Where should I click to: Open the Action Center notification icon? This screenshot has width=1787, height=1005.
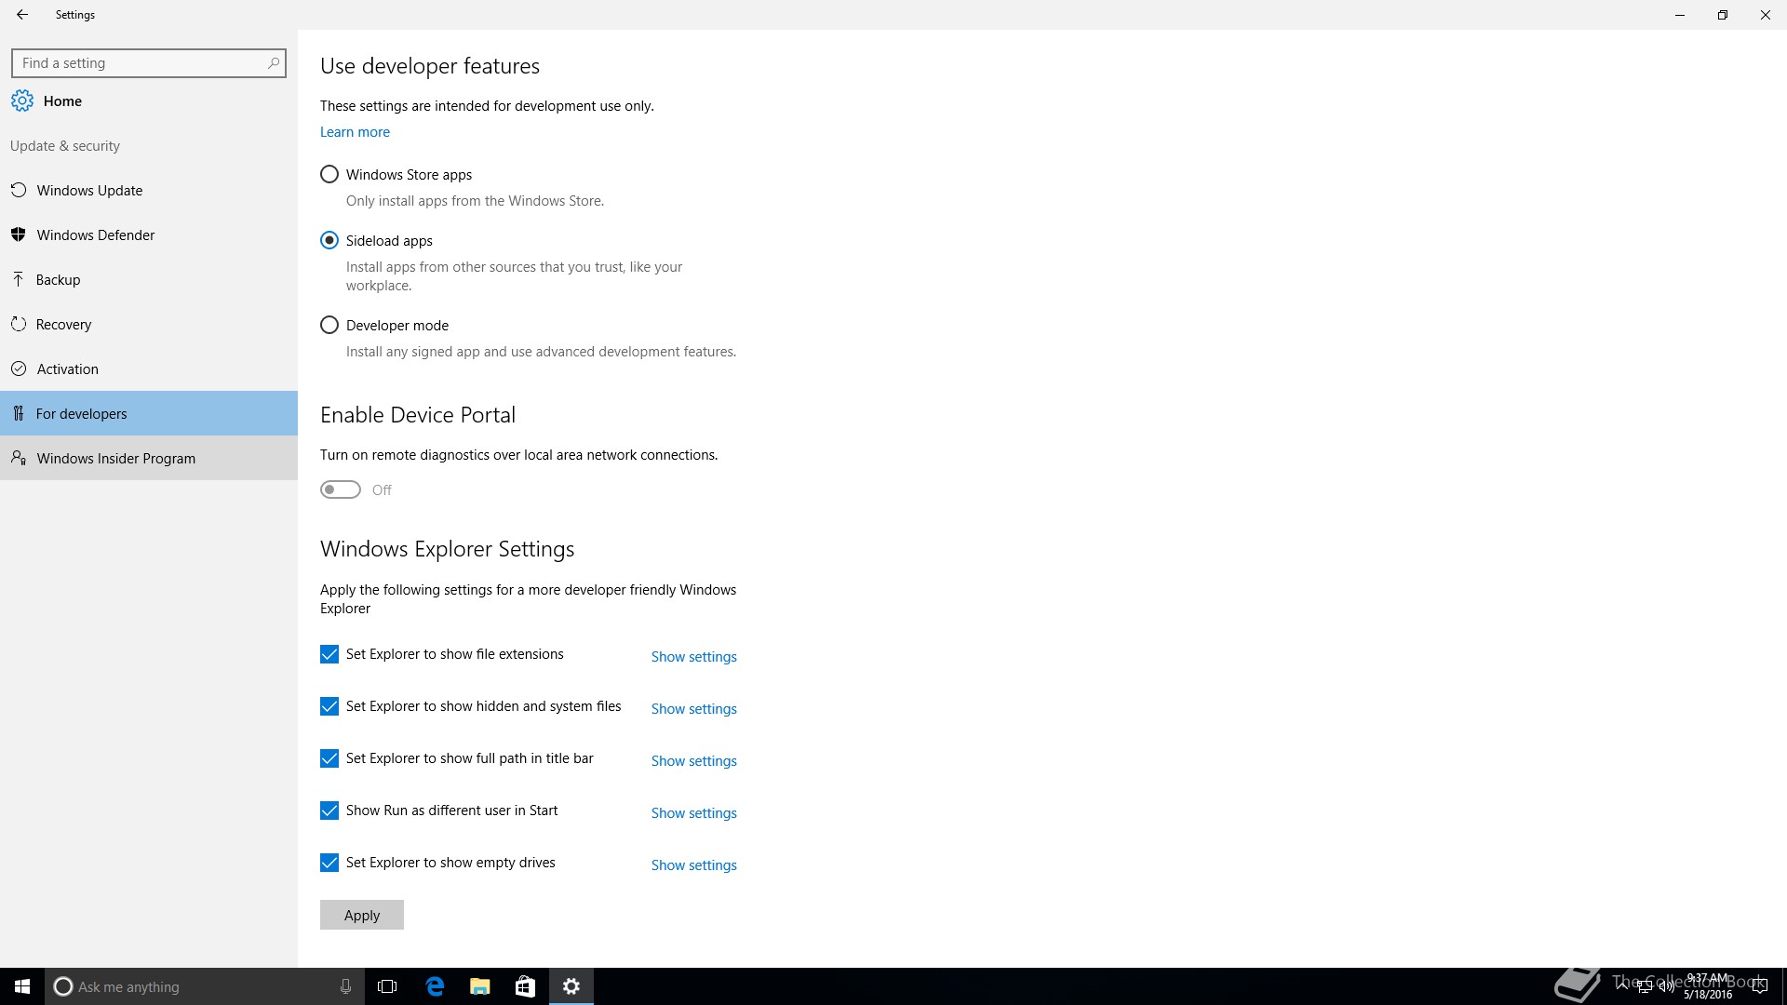pyautogui.click(x=1759, y=986)
